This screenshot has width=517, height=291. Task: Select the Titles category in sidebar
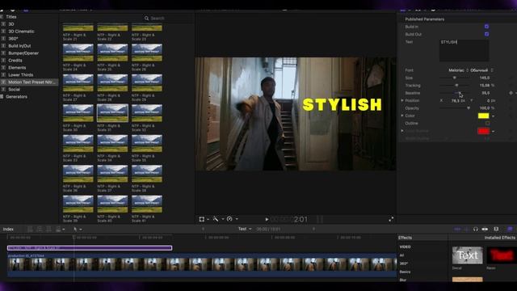(x=11, y=17)
